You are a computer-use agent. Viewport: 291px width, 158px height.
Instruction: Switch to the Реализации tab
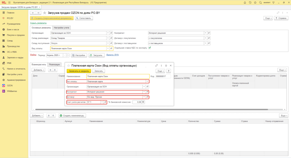(x=54, y=65)
